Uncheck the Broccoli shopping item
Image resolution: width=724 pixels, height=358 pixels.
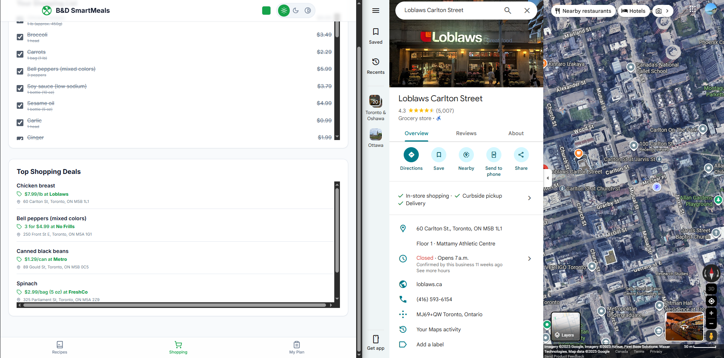point(20,37)
